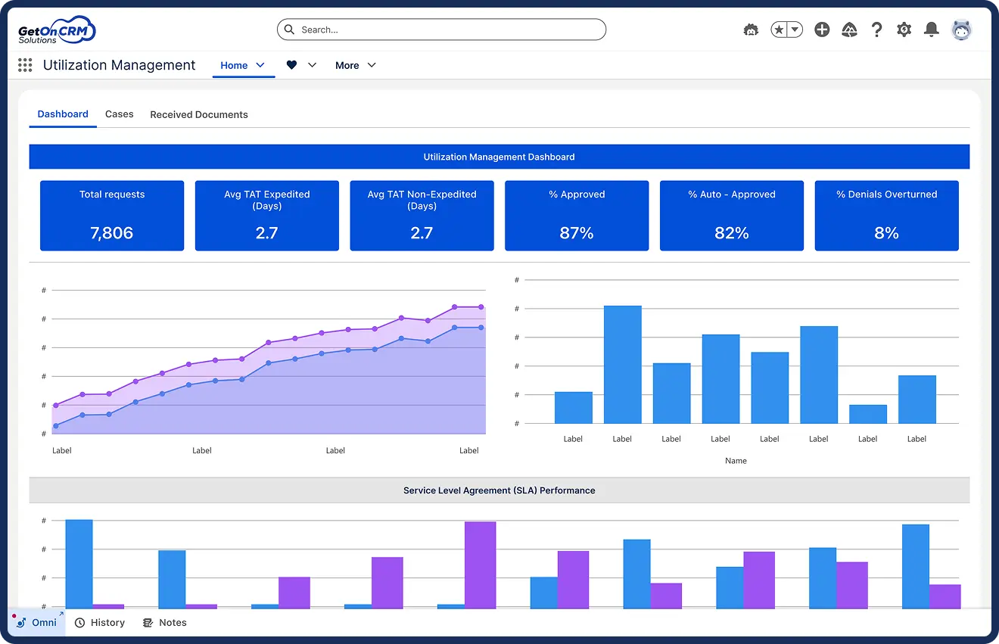Open History in the utility bar
This screenshot has width=999, height=644.
pos(100,622)
